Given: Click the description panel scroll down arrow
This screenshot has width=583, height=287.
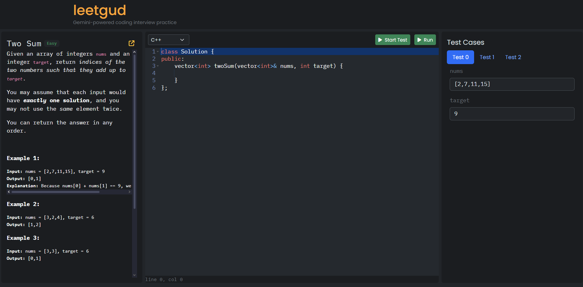Looking at the screenshot, I should coord(135,275).
